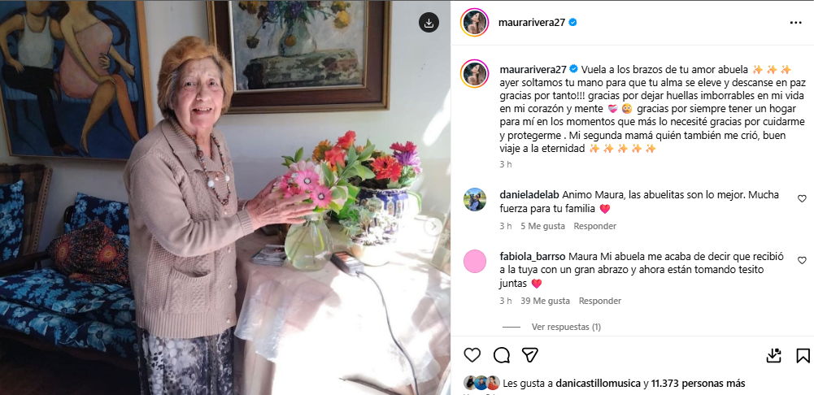
Task: Like the post with the heart icon
Action: coord(472,355)
